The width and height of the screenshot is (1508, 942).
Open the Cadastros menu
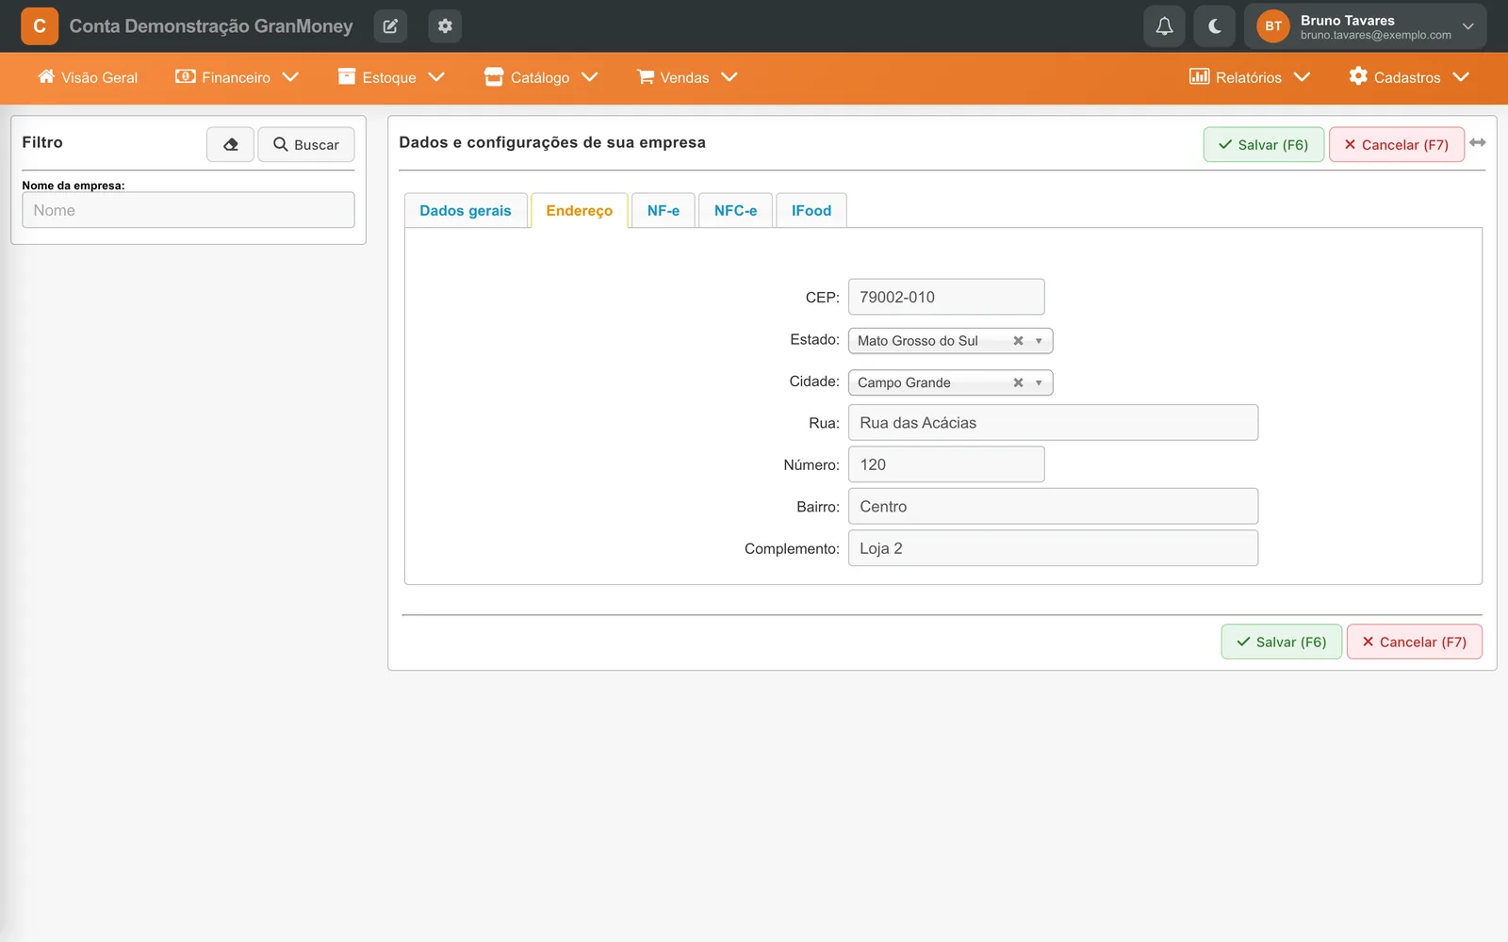coord(1409,77)
